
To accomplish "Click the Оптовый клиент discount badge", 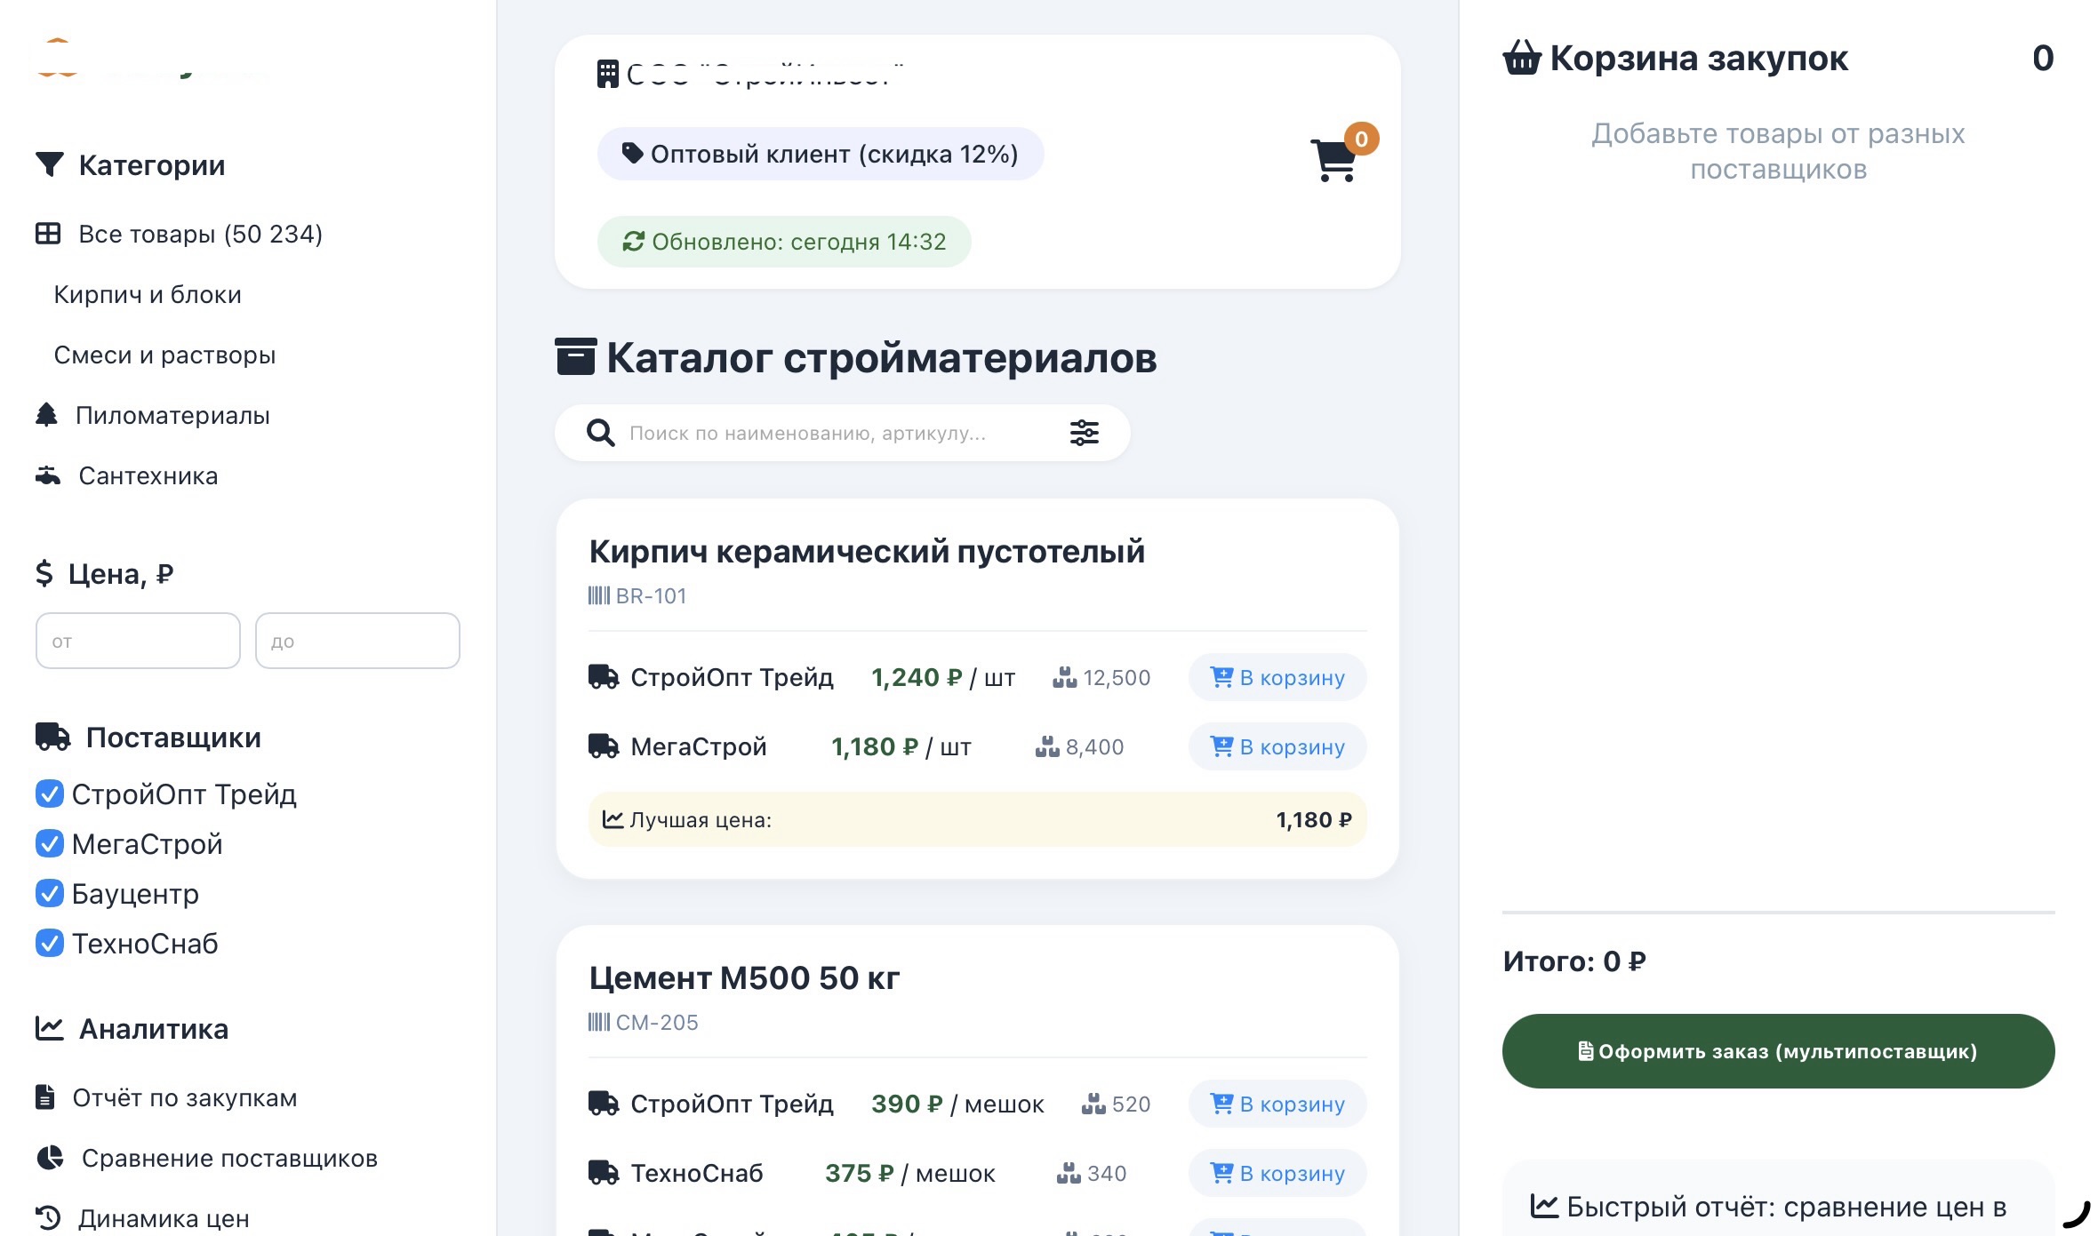I will pyautogui.click(x=820, y=153).
